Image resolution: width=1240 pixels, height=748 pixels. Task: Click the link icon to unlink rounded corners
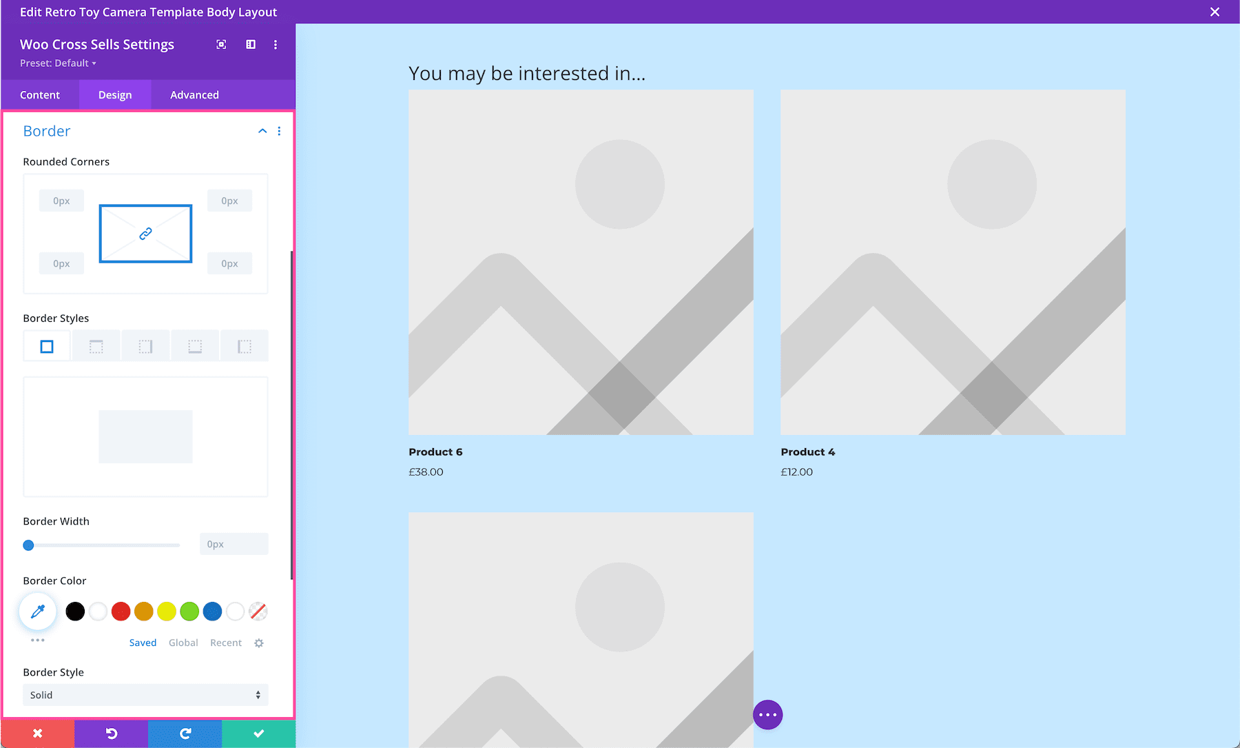[145, 234]
